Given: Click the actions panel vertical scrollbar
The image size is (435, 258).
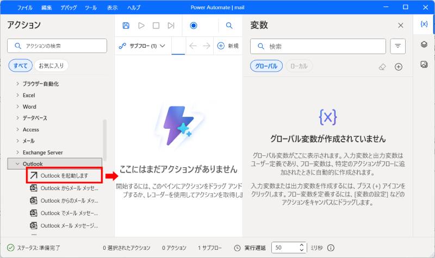Looking at the screenshot, I should coord(104,140).
